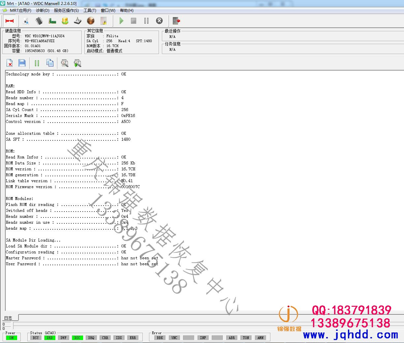Click the Technology mode key log line
The width and height of the screenshot is (404, 343).
click(66, 74)
